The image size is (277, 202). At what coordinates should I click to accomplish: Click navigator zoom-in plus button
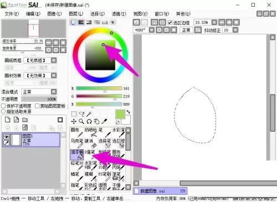56,43
